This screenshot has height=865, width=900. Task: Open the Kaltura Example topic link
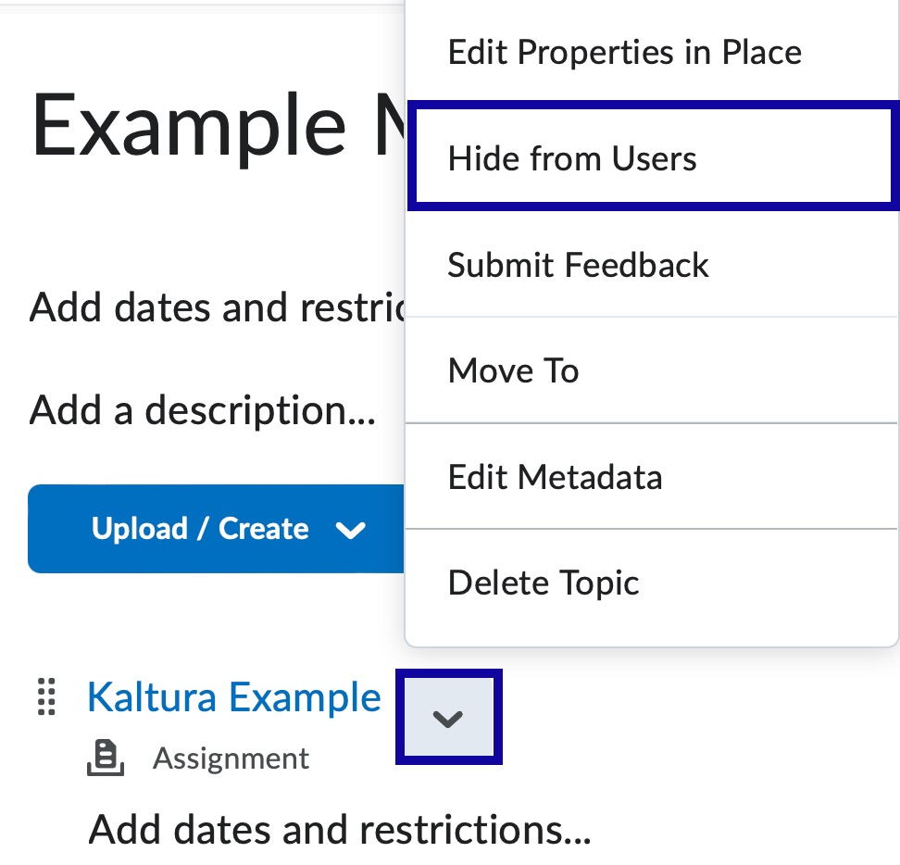point(233,696)
